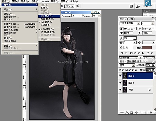
Task: Choose CMYK 颜色 mode in submenu
Action: [x=49, y=19]
